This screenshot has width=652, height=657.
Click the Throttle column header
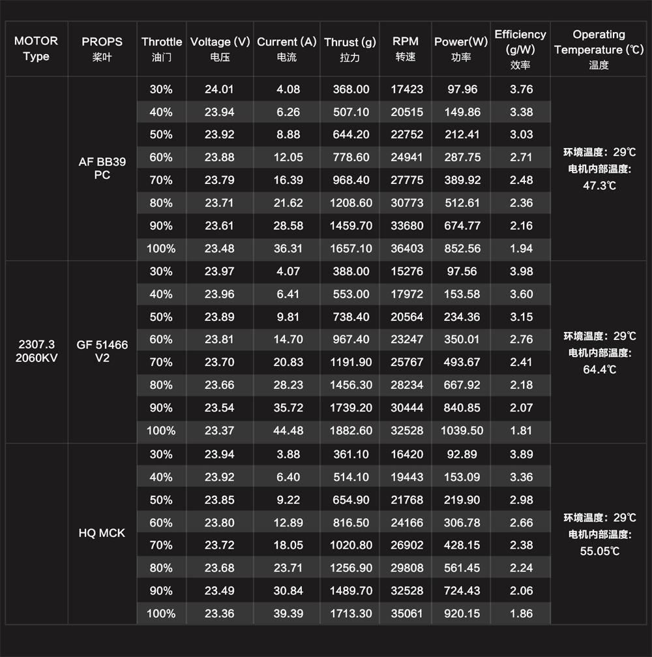[162, 49]
